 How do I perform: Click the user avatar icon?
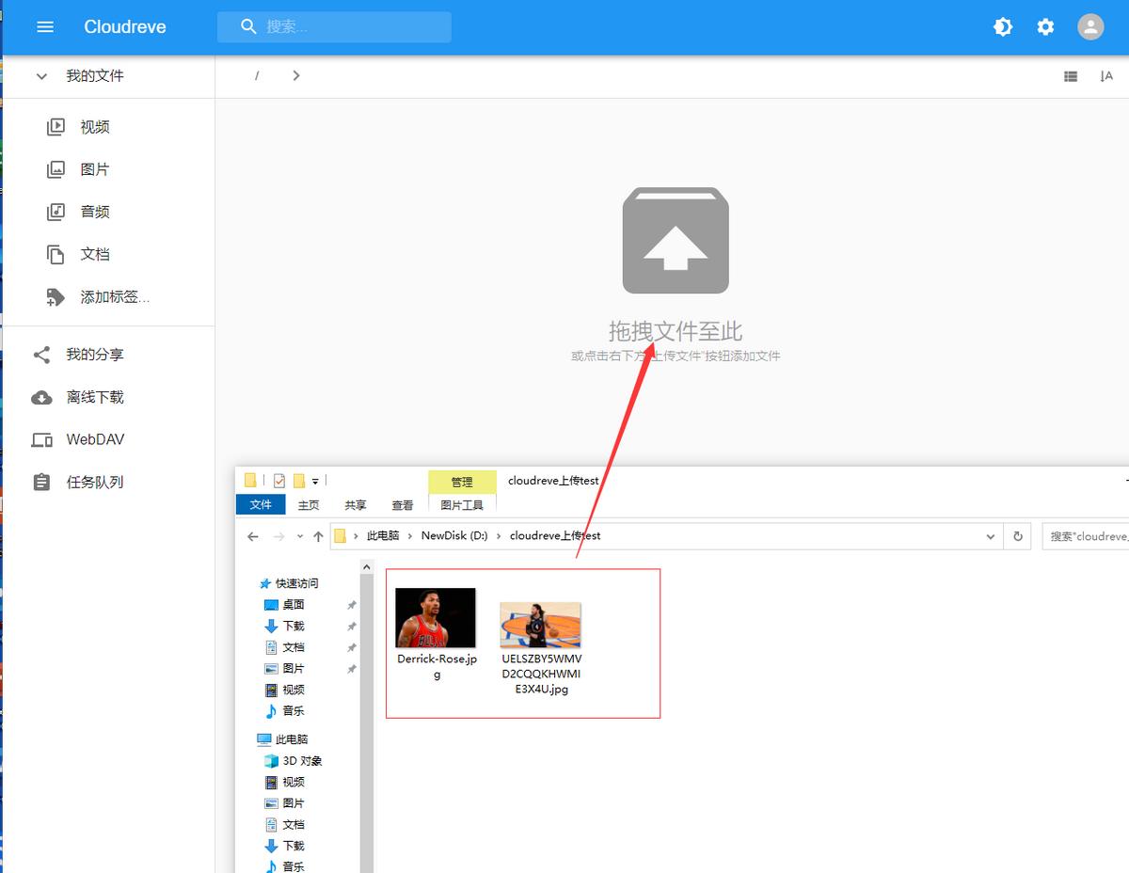click(1089, 26)
